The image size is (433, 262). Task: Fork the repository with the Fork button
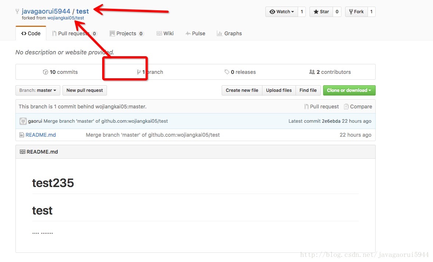pyautogui.click(x=356, y=12)
